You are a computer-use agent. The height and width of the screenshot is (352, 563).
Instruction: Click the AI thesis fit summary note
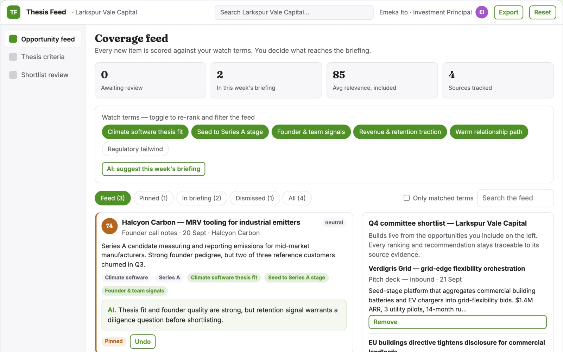[x=224, y=315]
